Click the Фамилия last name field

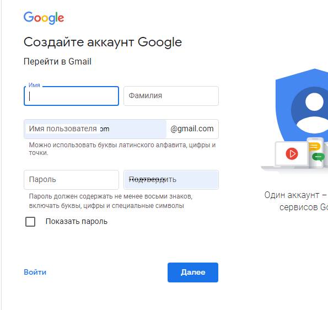coord(171,96)
